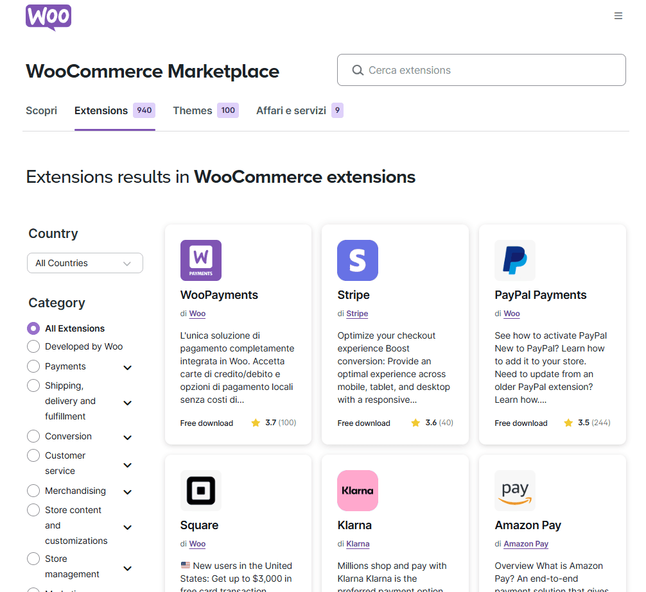This screenshot has height=592, width=646.
Task: Expand the Payments subcategories chevron
Action: [128, 368]
